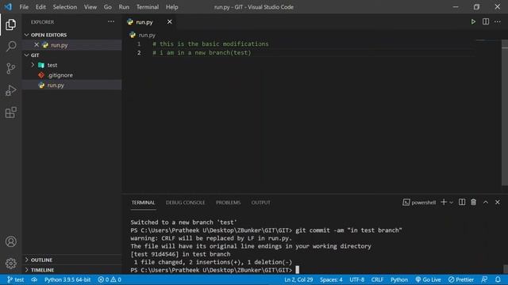508x285 pixels.
Task: Open the Terminal menu
Action: (148, 7)
